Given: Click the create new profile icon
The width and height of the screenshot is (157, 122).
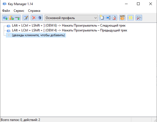Looking at the screenshot, I should pyautogui.click(x=102, y=18).
